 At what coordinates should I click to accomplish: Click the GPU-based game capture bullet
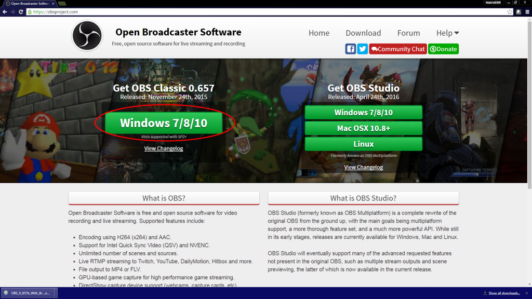click(156, 277)
